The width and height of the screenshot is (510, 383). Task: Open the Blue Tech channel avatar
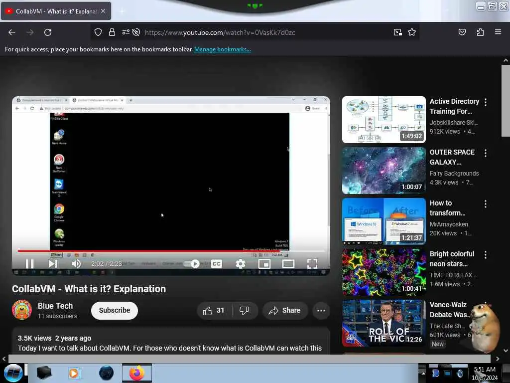[22, 310]
